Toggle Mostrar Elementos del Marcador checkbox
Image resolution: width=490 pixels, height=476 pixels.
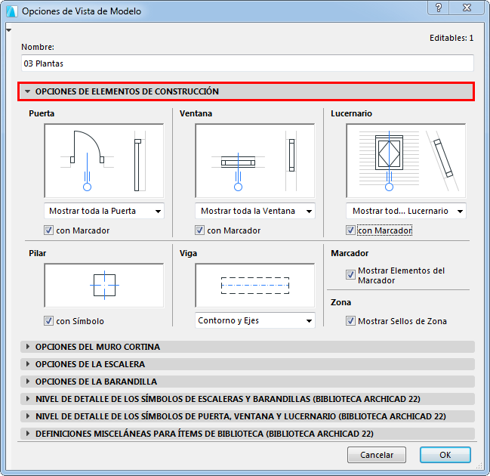point(350,275)
